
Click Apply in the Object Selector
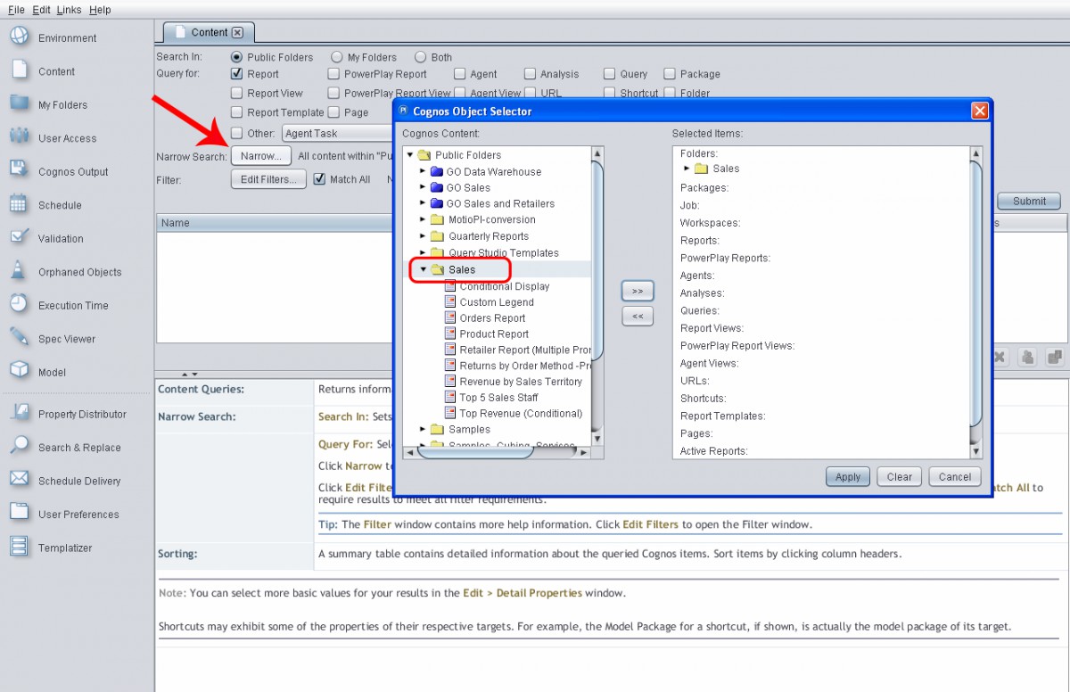coord(848,477)
